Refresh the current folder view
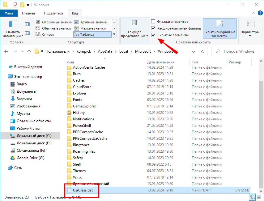The height and width of the screenshot is (201, 264). [203, 51]
